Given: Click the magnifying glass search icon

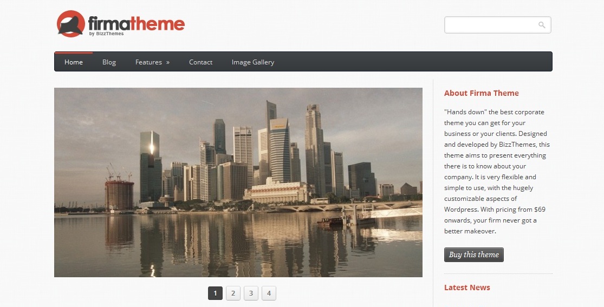Looking at the screenshot, I should [x=542, y=25].
